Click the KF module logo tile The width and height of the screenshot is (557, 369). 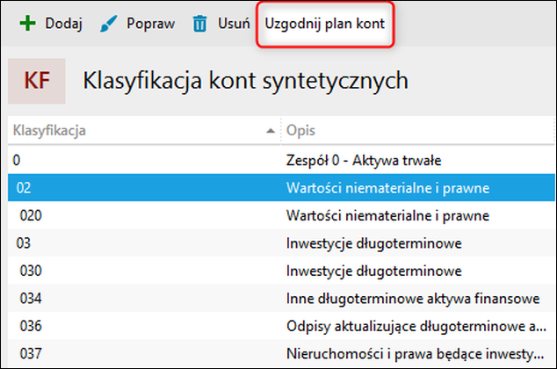click(x=37, y=81)
